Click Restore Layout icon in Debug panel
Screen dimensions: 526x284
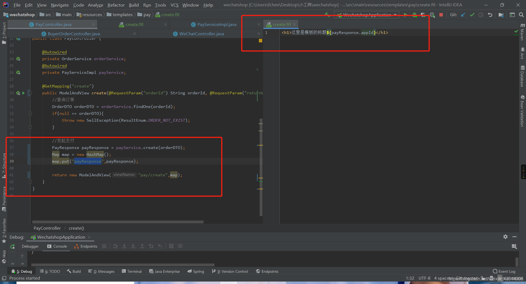[514, 246]
